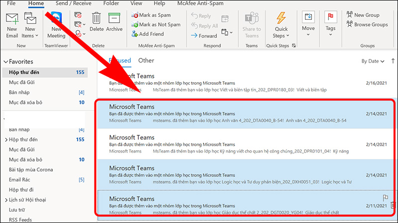Image resolution: width=398 pixels, height=223 pixels.
Task: Click the Ignore conversation icon
Action: coord(78,15)
